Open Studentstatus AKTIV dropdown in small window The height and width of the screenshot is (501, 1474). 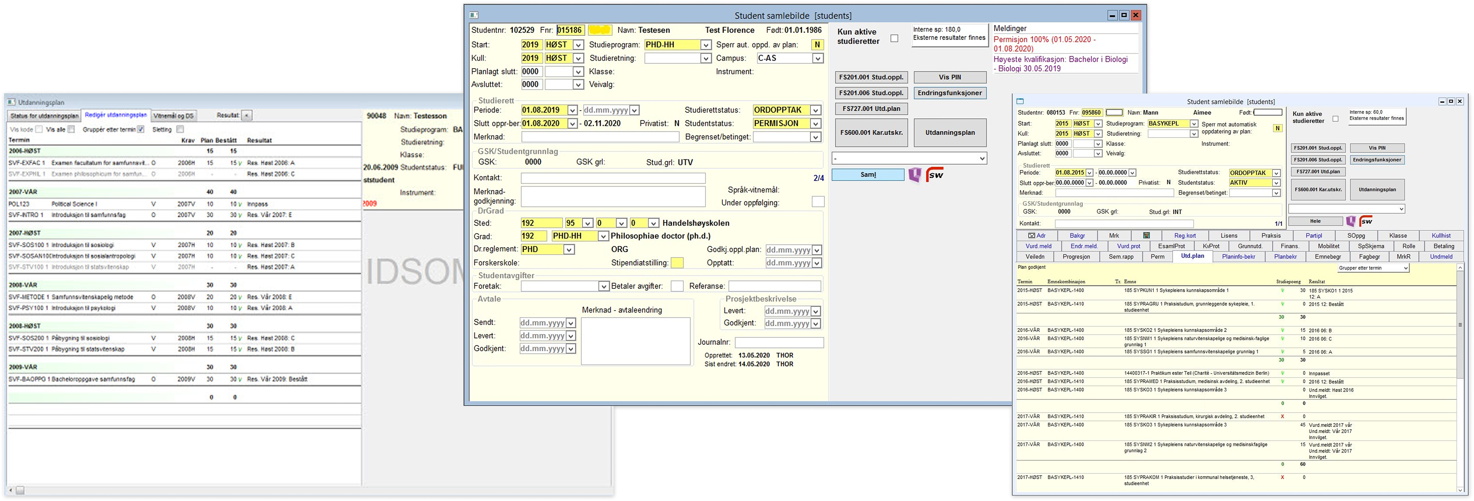point(1276,183)
